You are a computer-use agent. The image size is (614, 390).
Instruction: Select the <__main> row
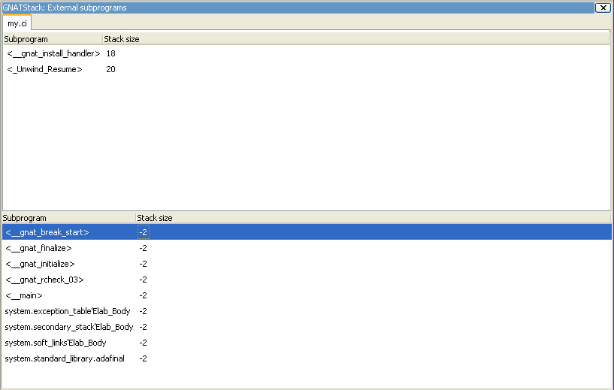pos(24,295)
